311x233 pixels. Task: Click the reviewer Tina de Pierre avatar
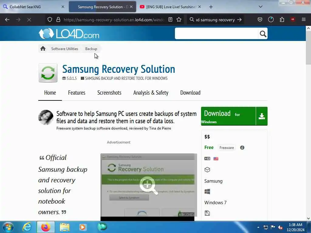46,117
